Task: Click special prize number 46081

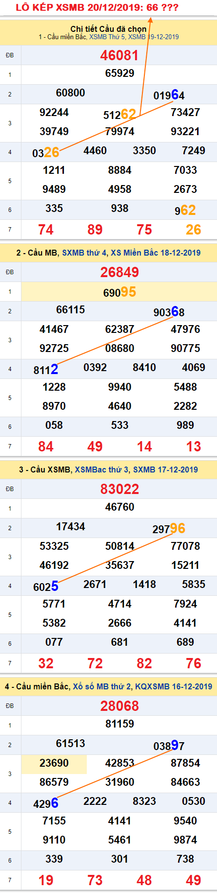Action: [119, 55]
